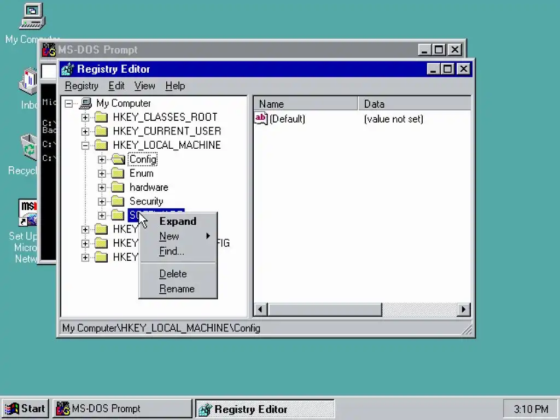Screen dimensions: 560x420
Task: Collapse the HKEY_LOCAL_MACHINE key
Action: pyautogui.click(x=85, y=145)
